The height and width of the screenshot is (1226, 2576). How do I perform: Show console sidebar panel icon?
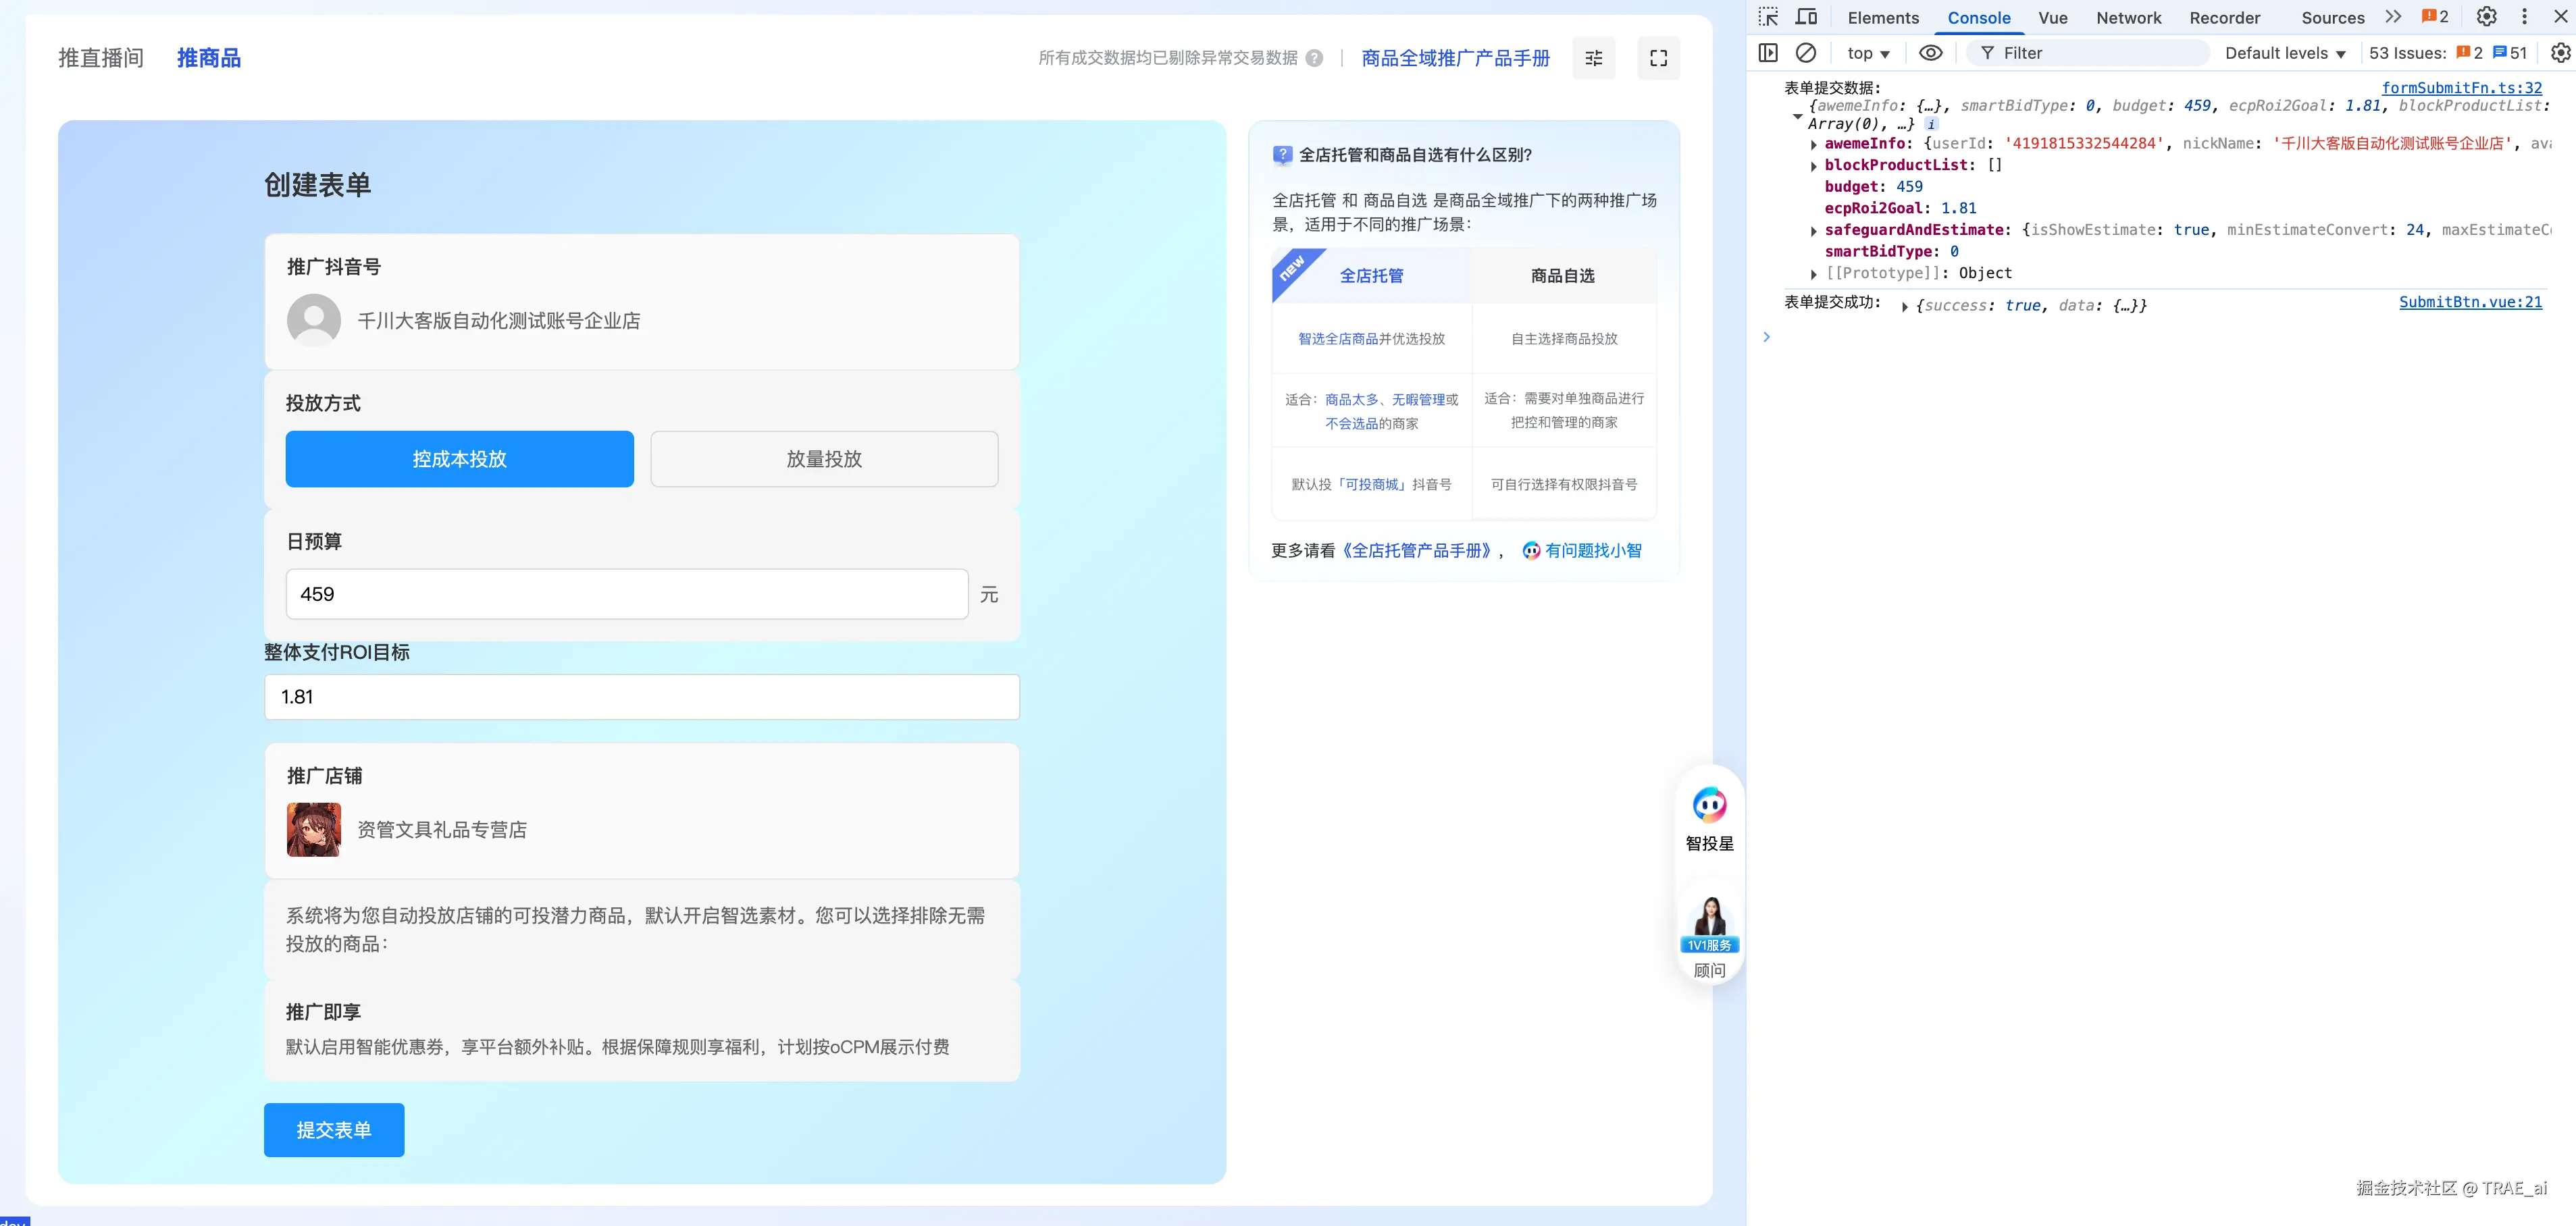[x=1768, y=53]
